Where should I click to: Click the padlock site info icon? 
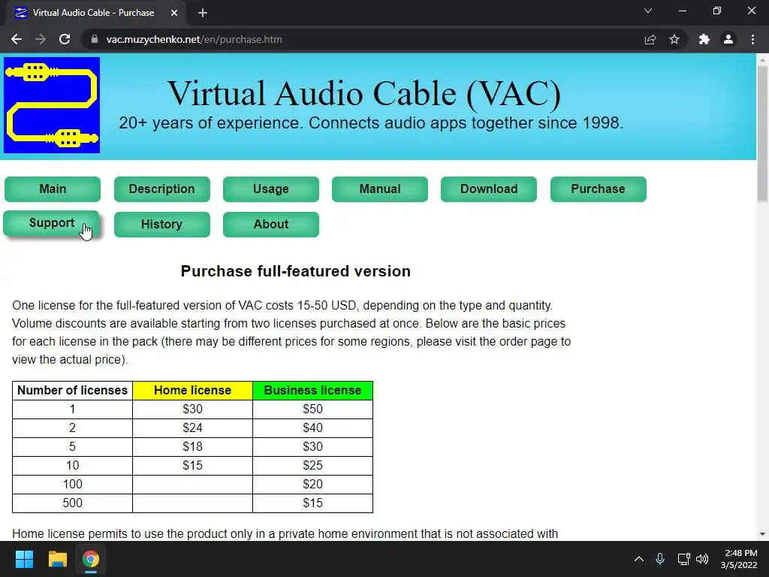pyautogui.click(x=95, y=39)
